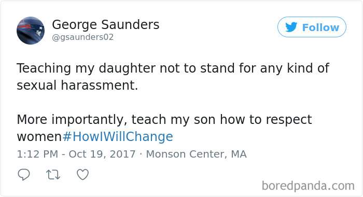
Task: Open George Saunders' profile avatar picture
Action: pyautogui.click(x=31, y=31)
